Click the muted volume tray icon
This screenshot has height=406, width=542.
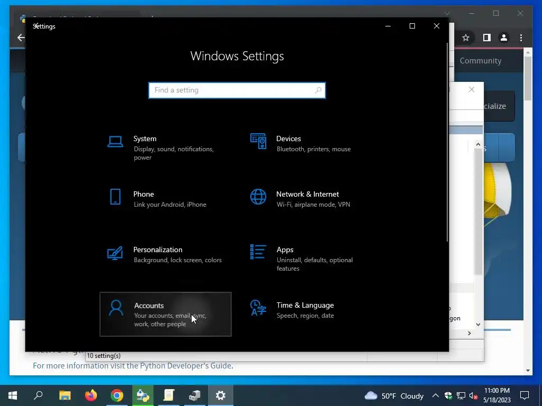474,395
